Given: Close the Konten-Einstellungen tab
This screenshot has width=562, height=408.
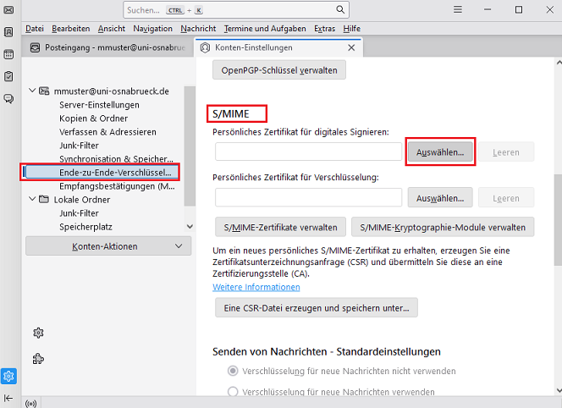Looking at the screenshot, I should pyautogui.click(x=351, y=48).
